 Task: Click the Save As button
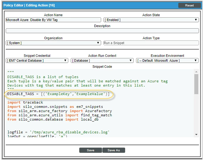point(114,150)
